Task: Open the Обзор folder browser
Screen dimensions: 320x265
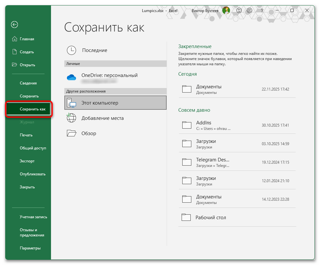Action: coord(88,133)
